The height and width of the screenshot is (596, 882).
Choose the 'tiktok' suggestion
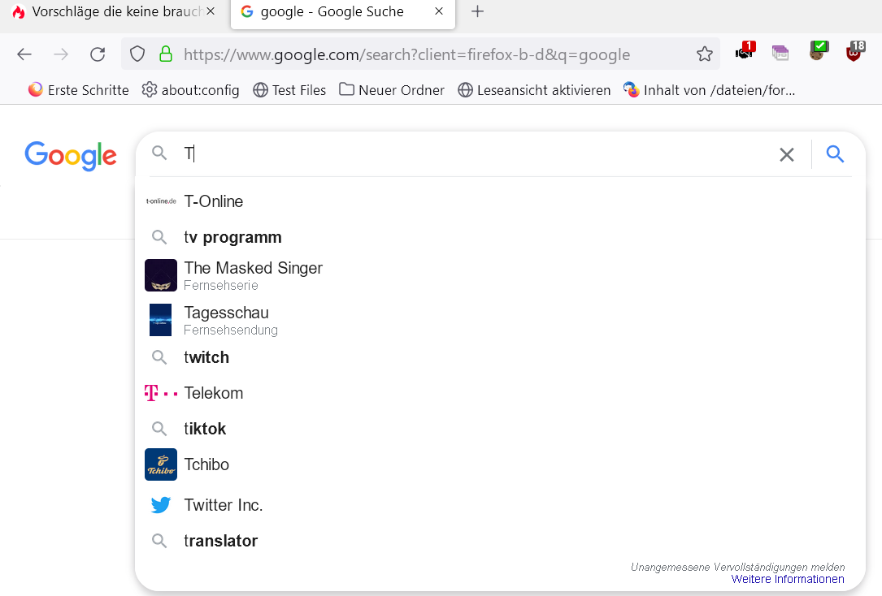[500, 429]
